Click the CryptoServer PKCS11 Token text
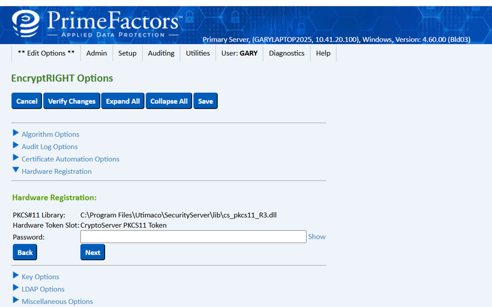Image resolution: width=492 pixels, height=307 pixels. coord(123,225)
